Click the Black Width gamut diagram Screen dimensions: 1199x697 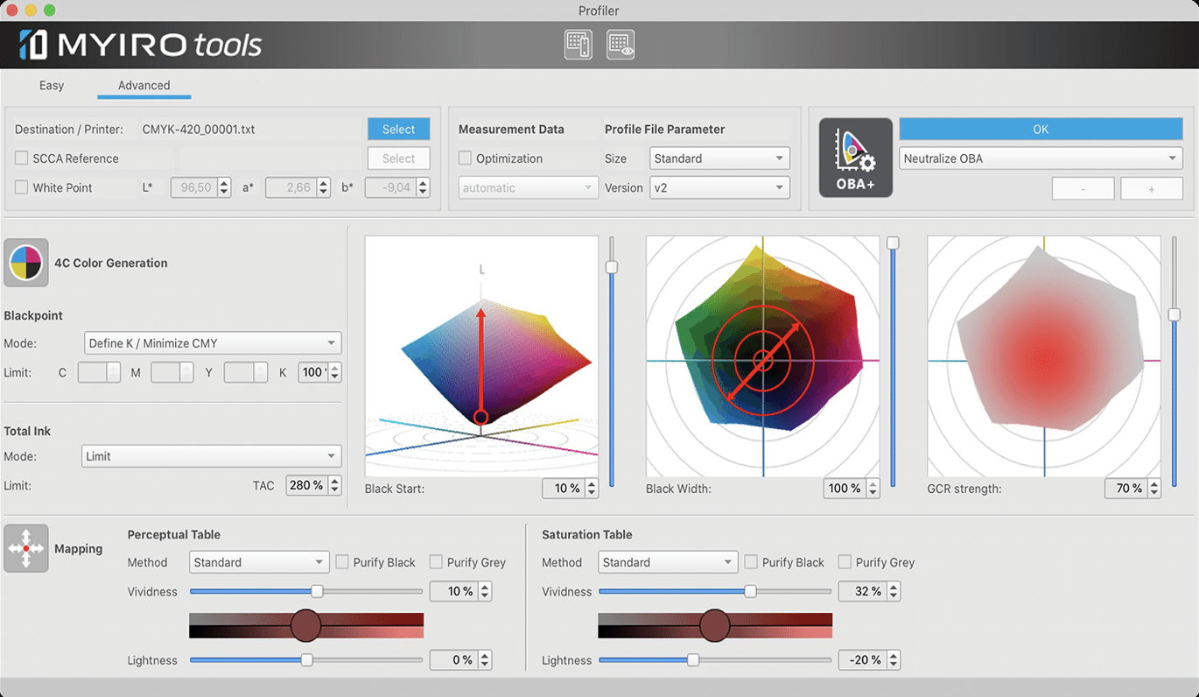[x=762, y=356]
